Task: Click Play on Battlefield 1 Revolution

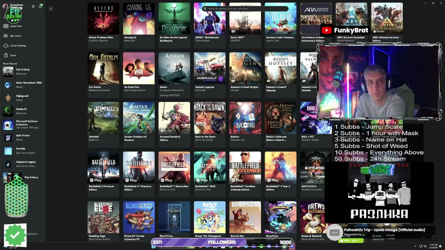Action: (167, 180)
